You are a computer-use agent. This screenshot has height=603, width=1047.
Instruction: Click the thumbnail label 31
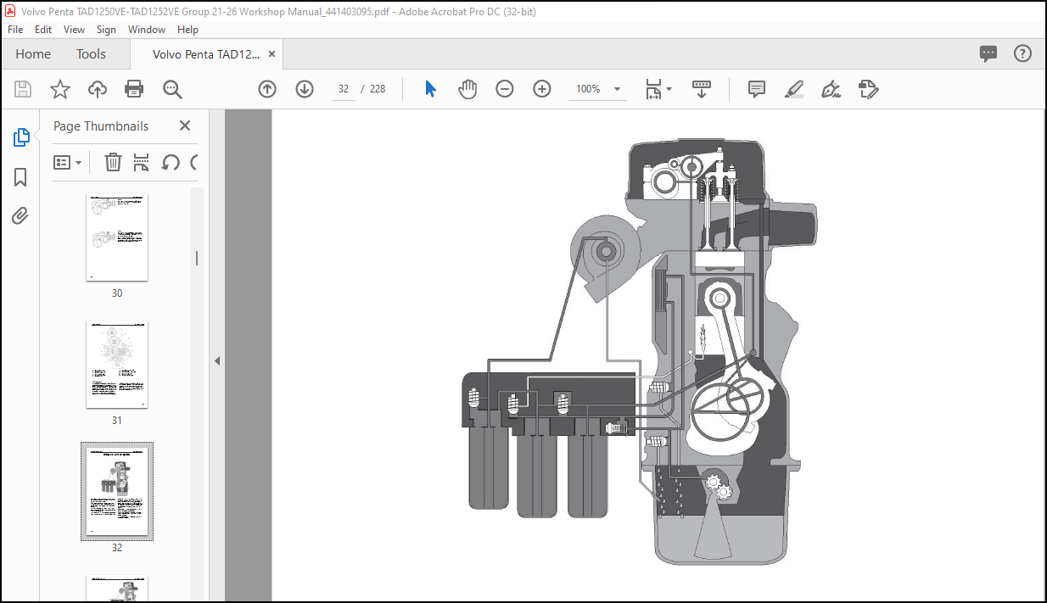point(117,421)
